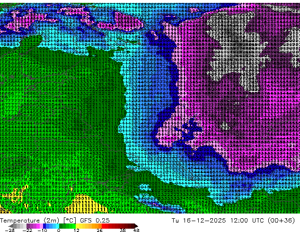Click the '-10' scale label
The height and width of the screenshot is (232, 300).
(x=42, y=230)
